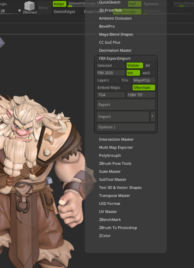This screenshot has width=194, height=268.
Task: Expand the CC GoZ Plus section
Action: pyautogui.click(x=110, y=42)
